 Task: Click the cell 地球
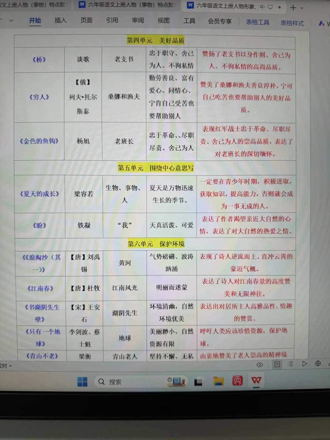[125, 338]
